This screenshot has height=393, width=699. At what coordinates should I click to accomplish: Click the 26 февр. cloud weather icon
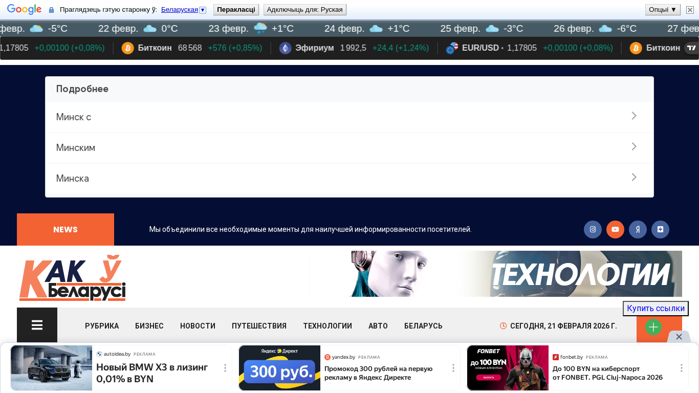(605, 29)
